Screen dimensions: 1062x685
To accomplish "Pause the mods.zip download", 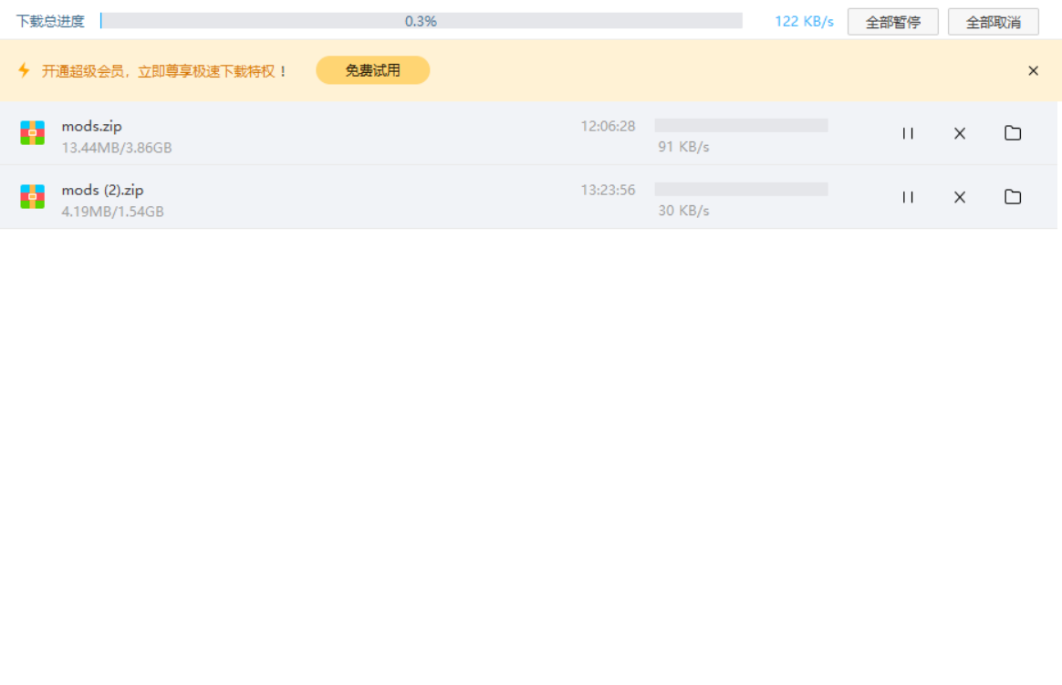I will coord(908,133).
